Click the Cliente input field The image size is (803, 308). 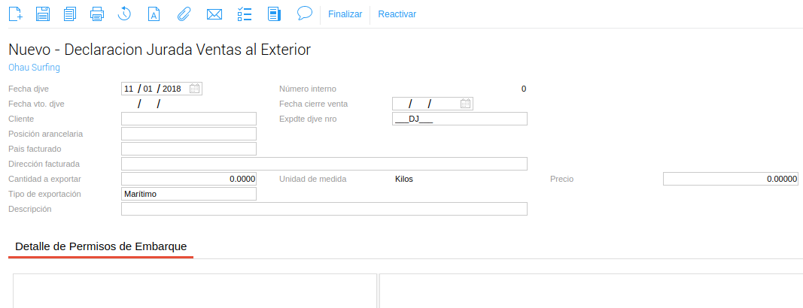pyautogui.click(x=188, y=119)
